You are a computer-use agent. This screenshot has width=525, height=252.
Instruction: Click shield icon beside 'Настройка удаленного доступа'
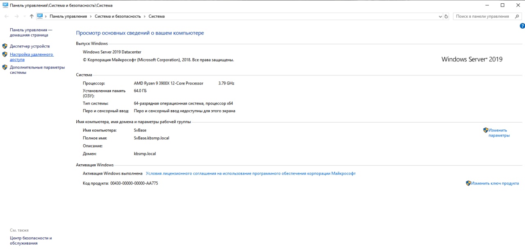pos(5,54)
